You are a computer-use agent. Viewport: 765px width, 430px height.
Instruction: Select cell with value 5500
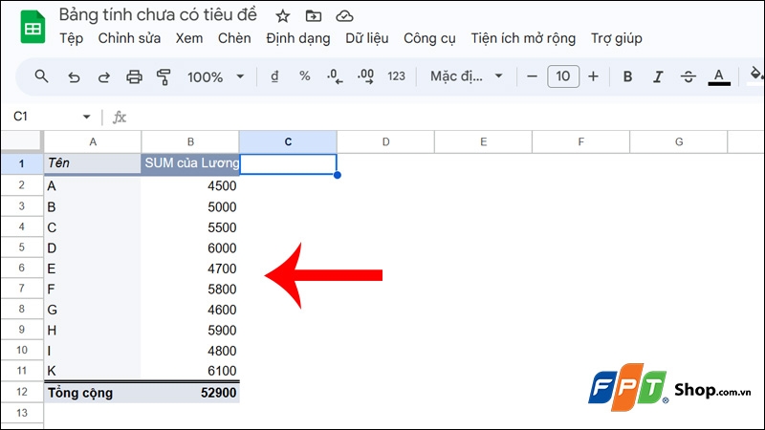coord(190,227)
